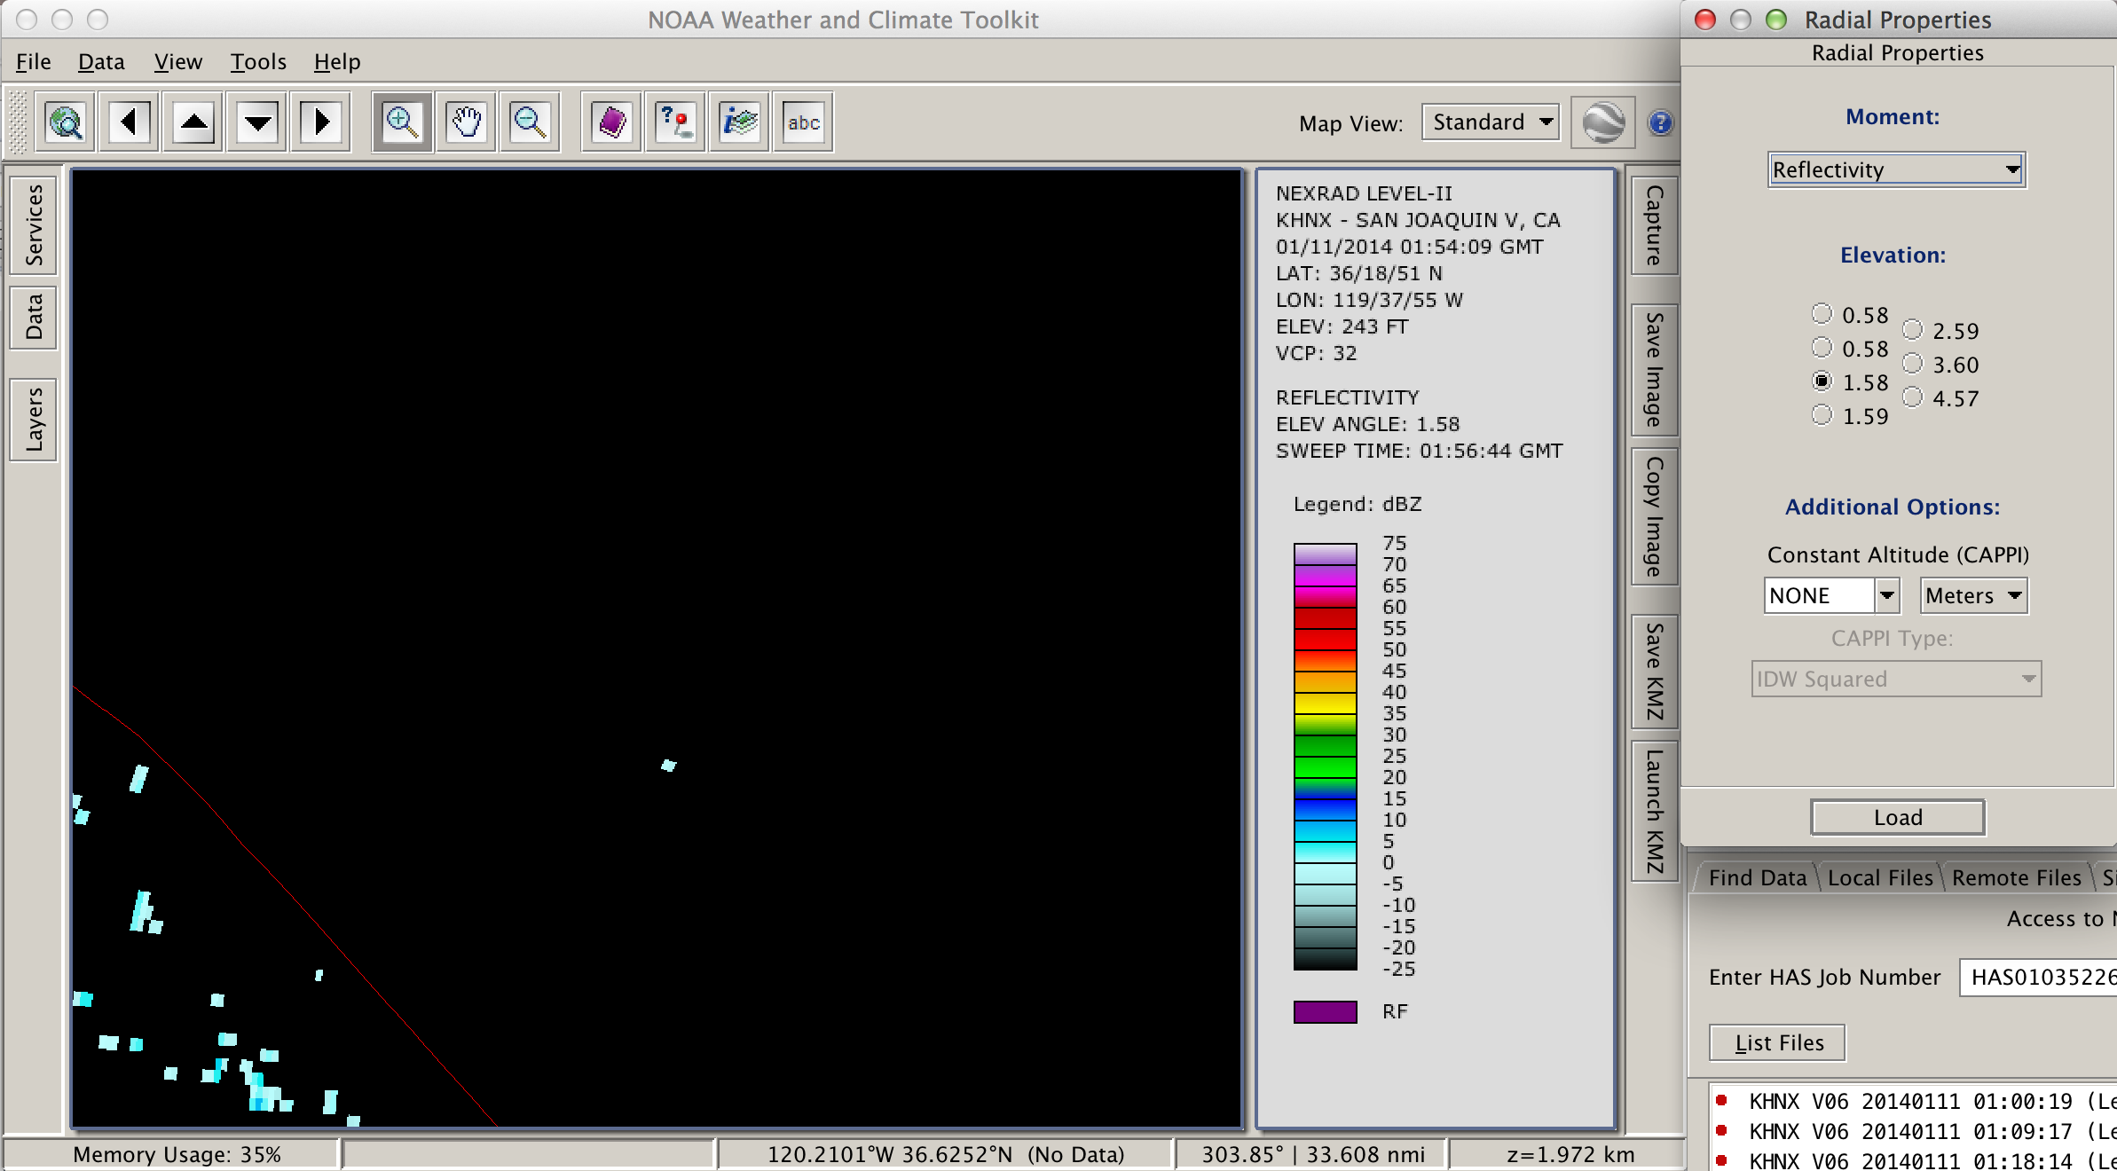The height and width of the screenshot is (1171, 2117).
Task: Switch to the Local Files tab
Action: [x=1880, y=877]
